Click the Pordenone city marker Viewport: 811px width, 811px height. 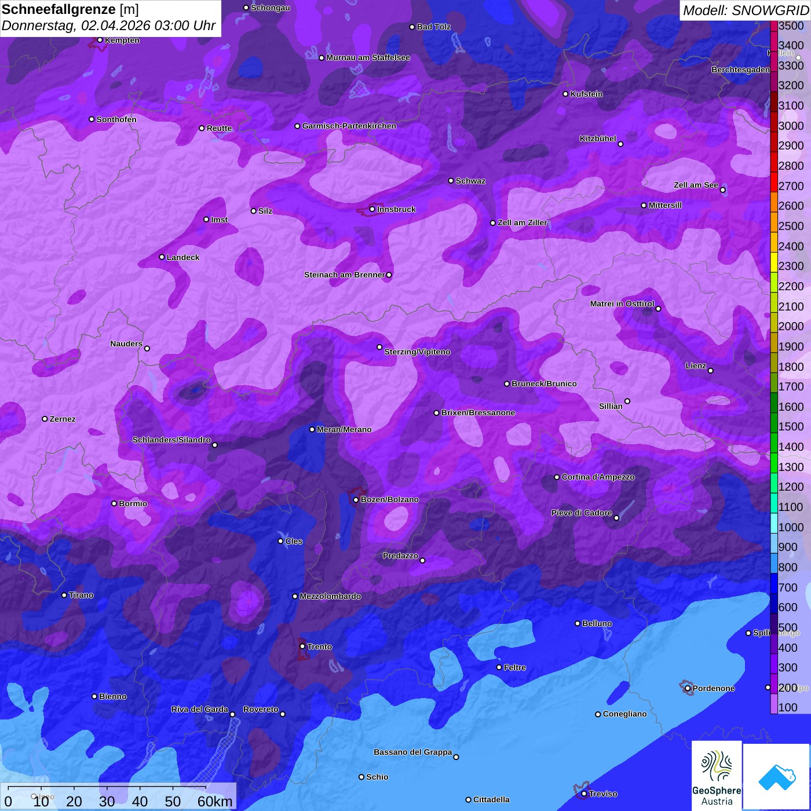point(688,688)
